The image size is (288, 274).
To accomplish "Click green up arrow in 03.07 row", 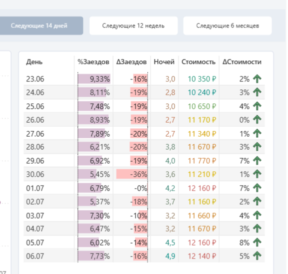I will coord(257,215).
